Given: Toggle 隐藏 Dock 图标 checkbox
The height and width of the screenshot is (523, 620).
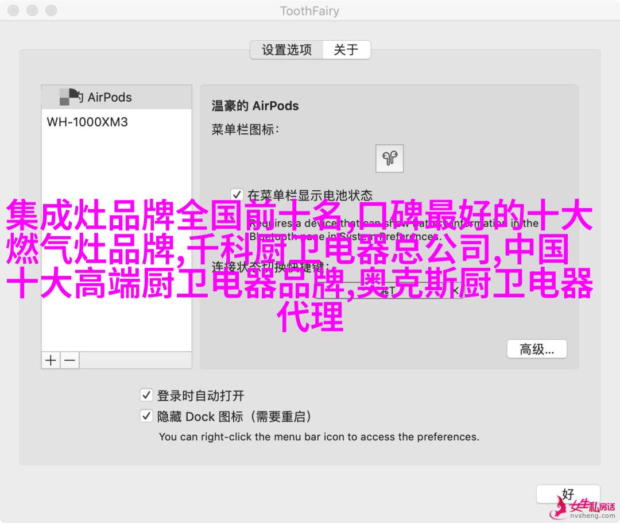Looking at the screenshot, I should click(146, 416).
